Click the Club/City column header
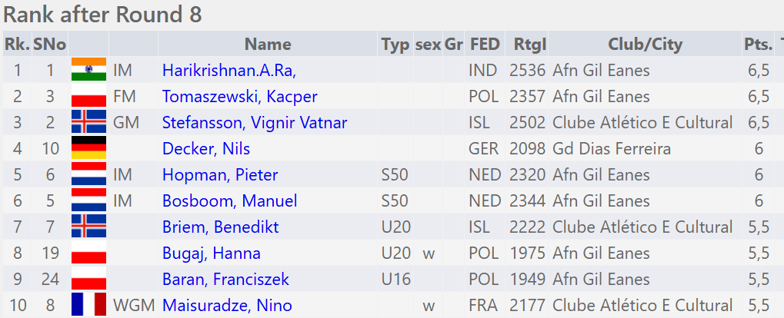Viewport: 784px width, 318px height. (x=645, y=45)
